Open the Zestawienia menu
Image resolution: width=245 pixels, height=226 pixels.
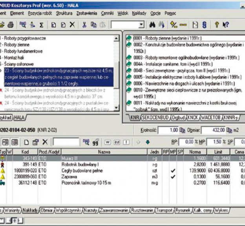[87, 13]
